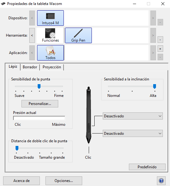170x186 pixels.
Task: Switch to the Lápiz tab
Action: point(13,67)
